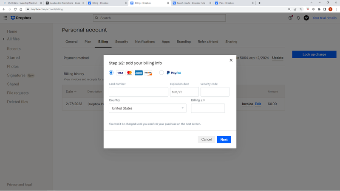Share this page from address bar
This screenshot has width=340, height=191.
pyautogui.click(x=295, y=9)
